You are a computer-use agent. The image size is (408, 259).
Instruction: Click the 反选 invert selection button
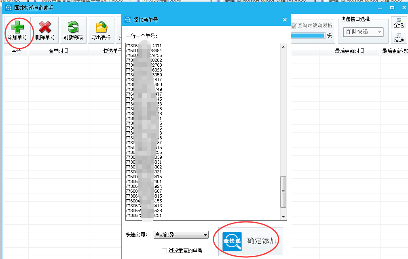tap(399, 37)
